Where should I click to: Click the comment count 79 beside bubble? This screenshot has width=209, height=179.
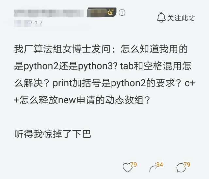point(187,165)
